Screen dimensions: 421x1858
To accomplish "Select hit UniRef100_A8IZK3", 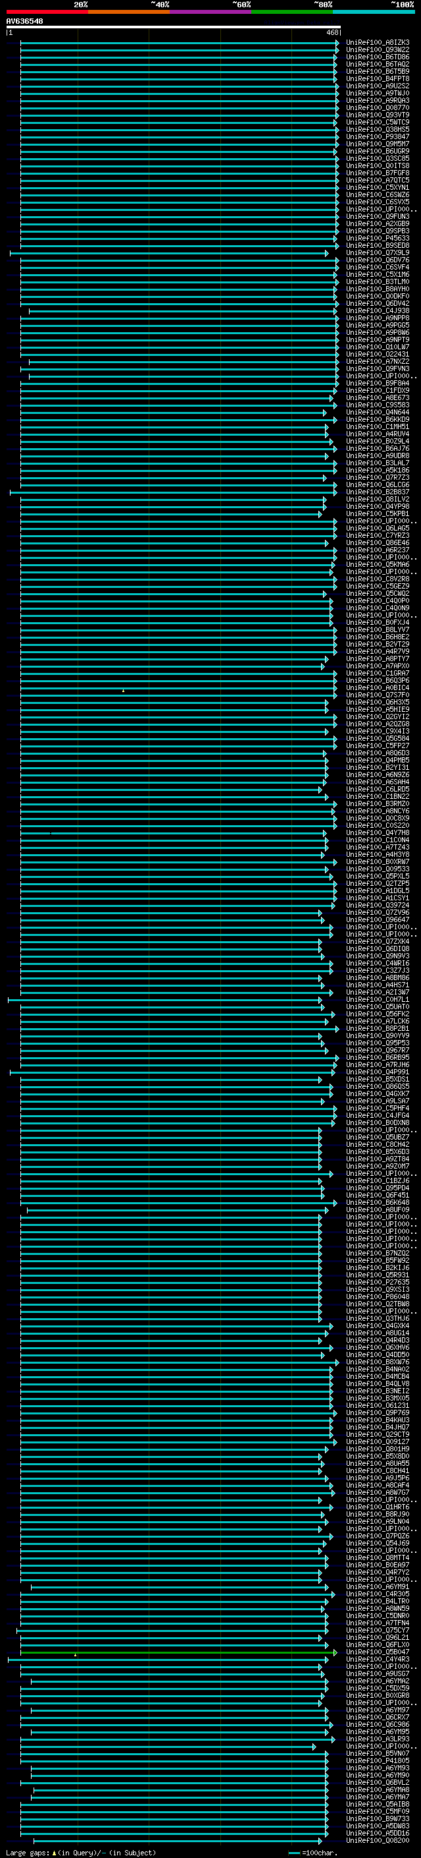I will click(x=378, y=43).
